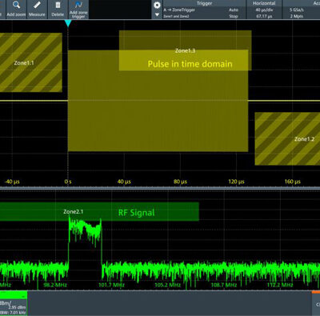
Task: Click the Delete trash tool
Action: point(58,10)
